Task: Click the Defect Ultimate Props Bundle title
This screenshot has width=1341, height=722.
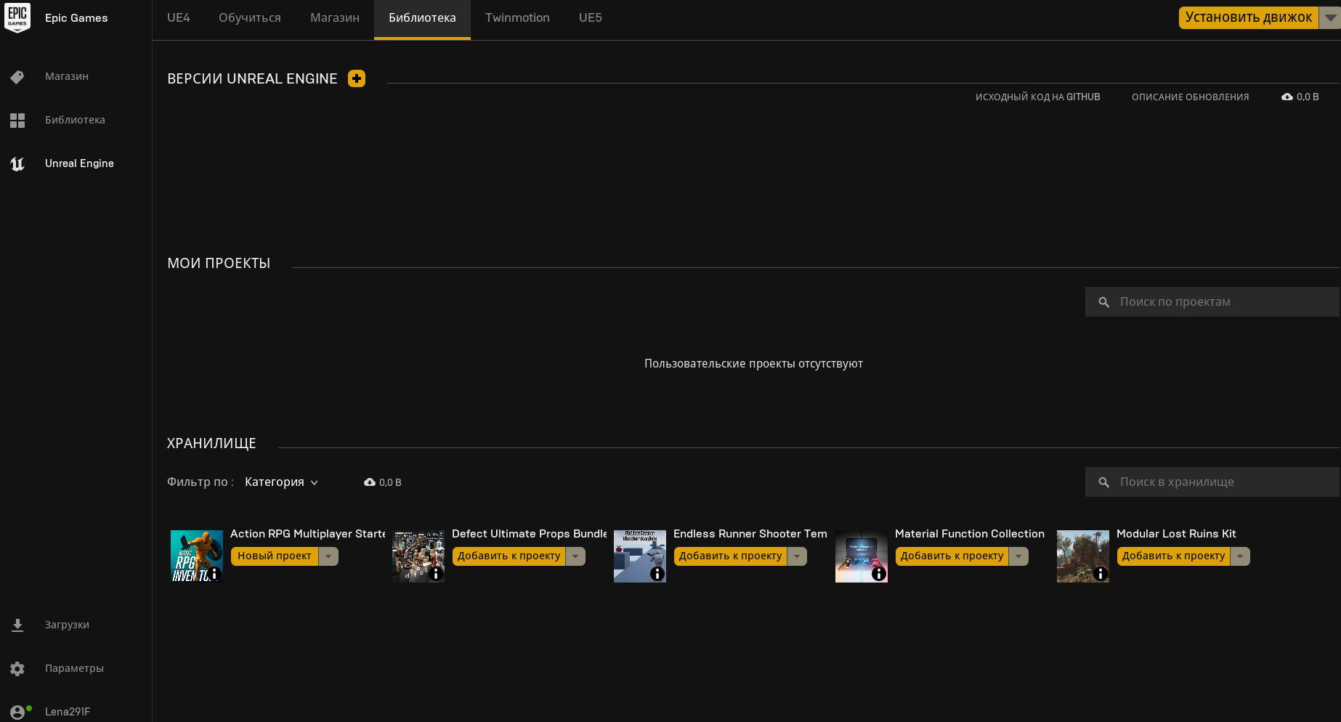Action: coord(529,534)
